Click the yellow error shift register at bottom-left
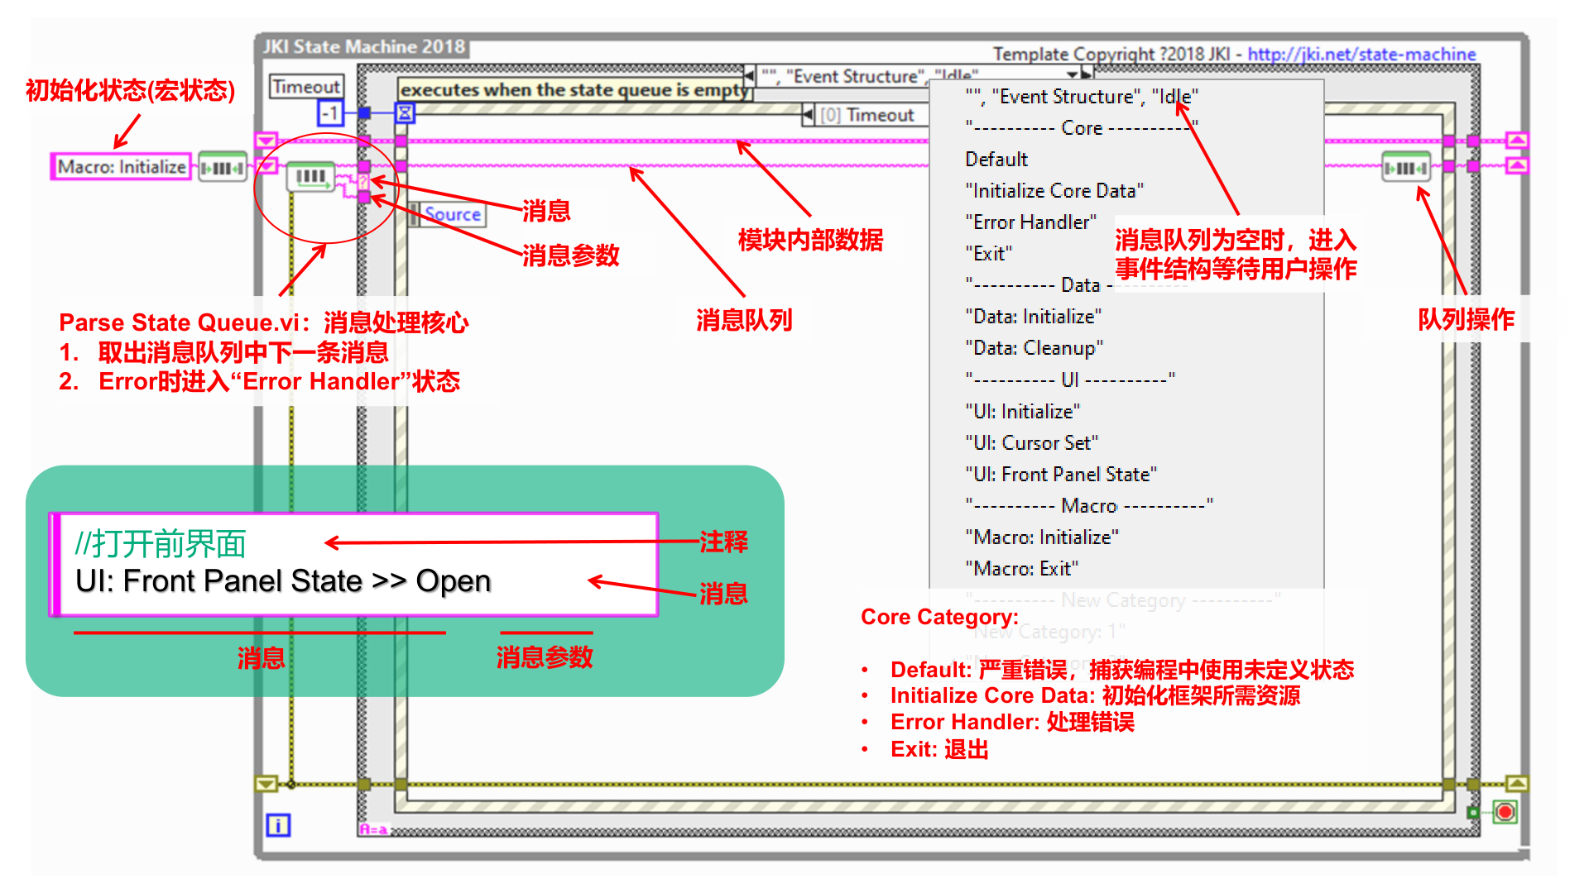The width and height of the screenshot is (1589, 893). click(266, 783)
